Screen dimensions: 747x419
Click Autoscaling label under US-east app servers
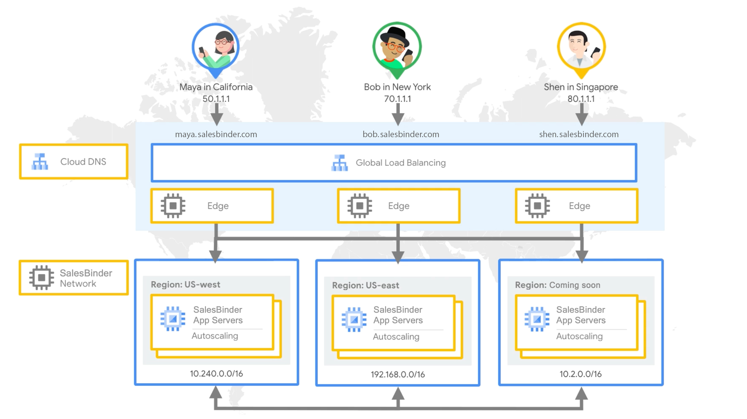tap(396, 337)
